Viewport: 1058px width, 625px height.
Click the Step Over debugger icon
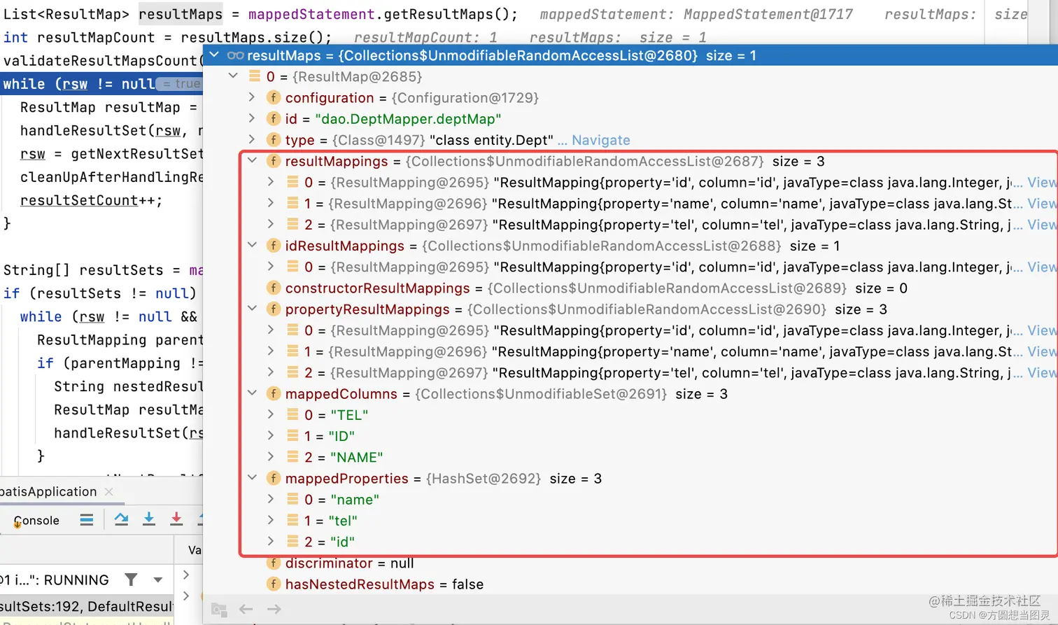click(121, 519)
